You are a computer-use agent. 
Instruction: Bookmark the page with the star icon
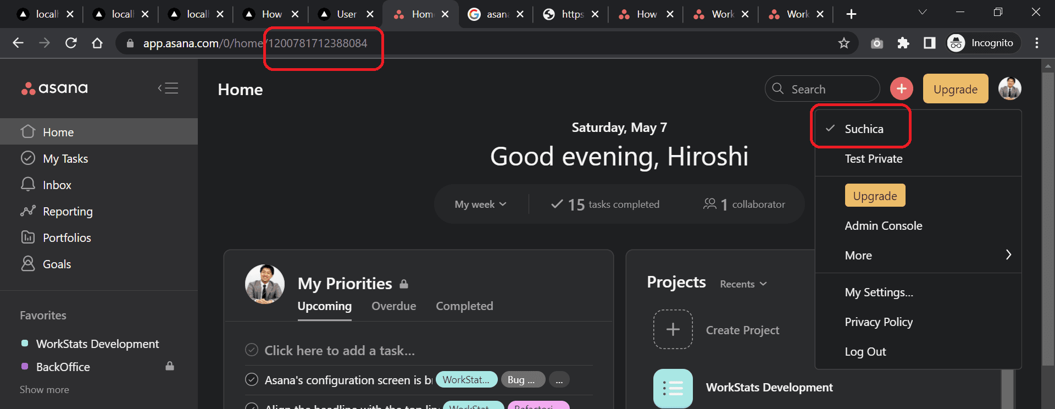pos(844,43)
